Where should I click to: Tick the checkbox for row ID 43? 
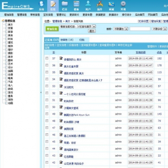coord(47,155)
